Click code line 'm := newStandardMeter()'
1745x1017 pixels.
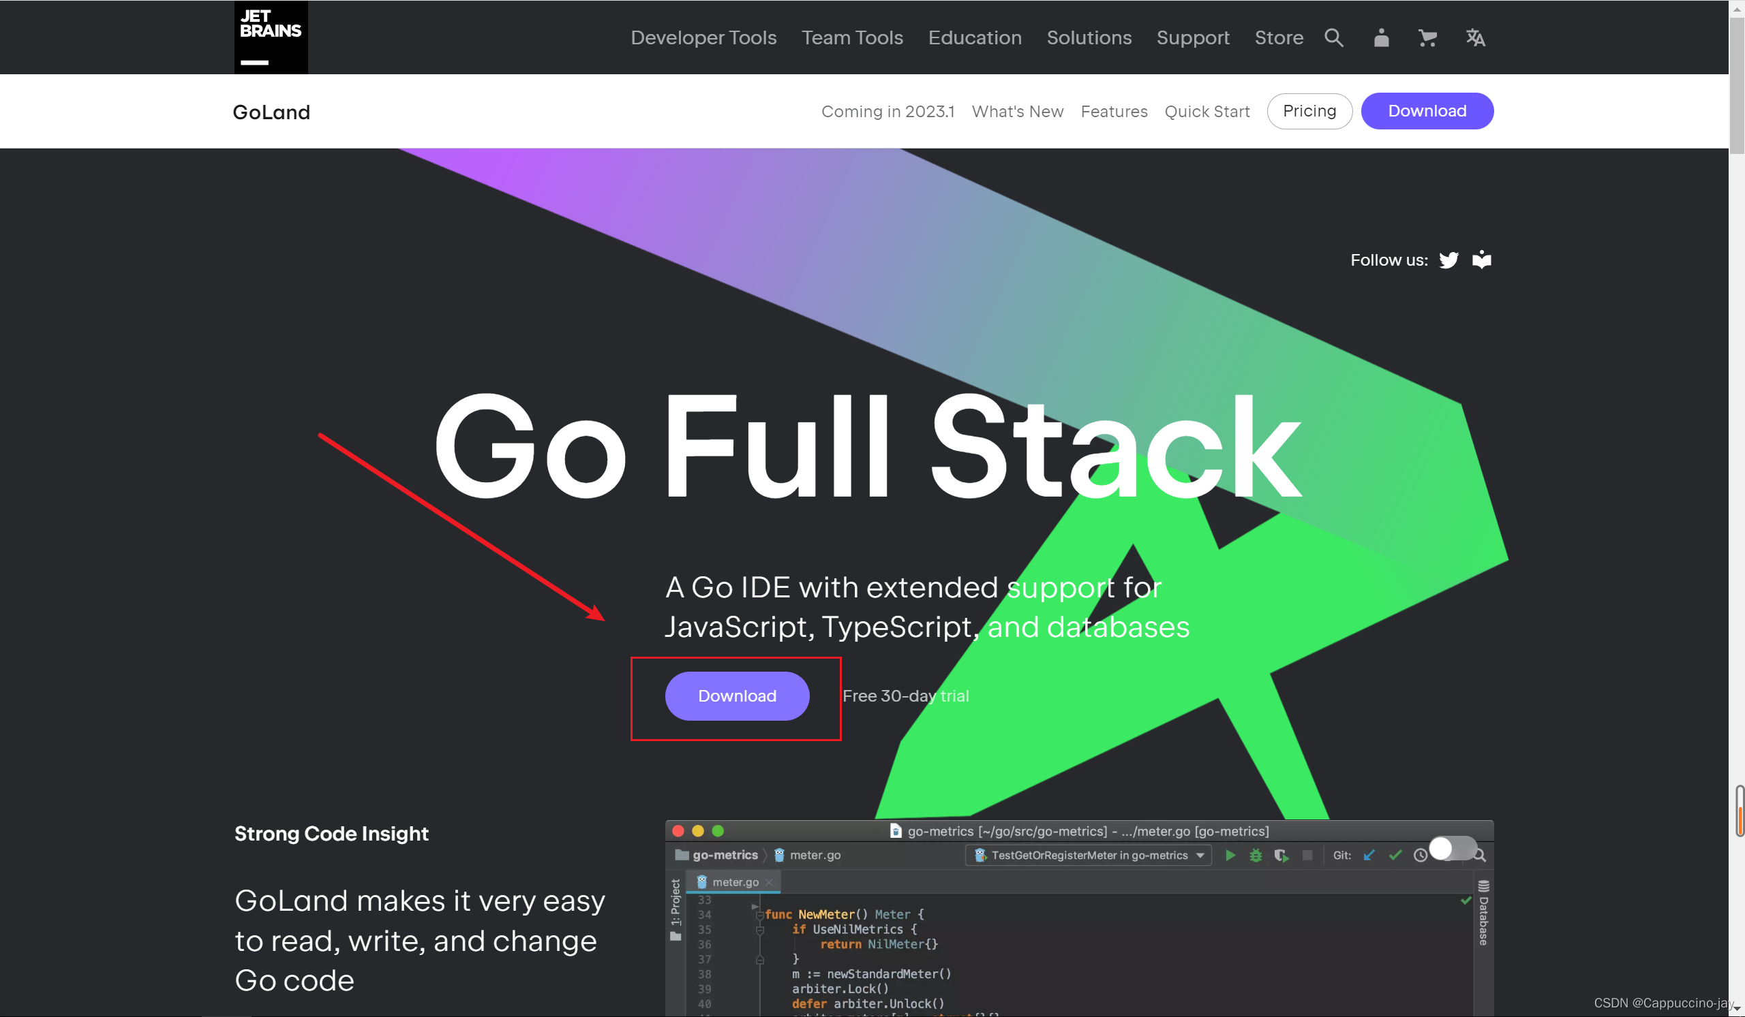coord(872,975)
